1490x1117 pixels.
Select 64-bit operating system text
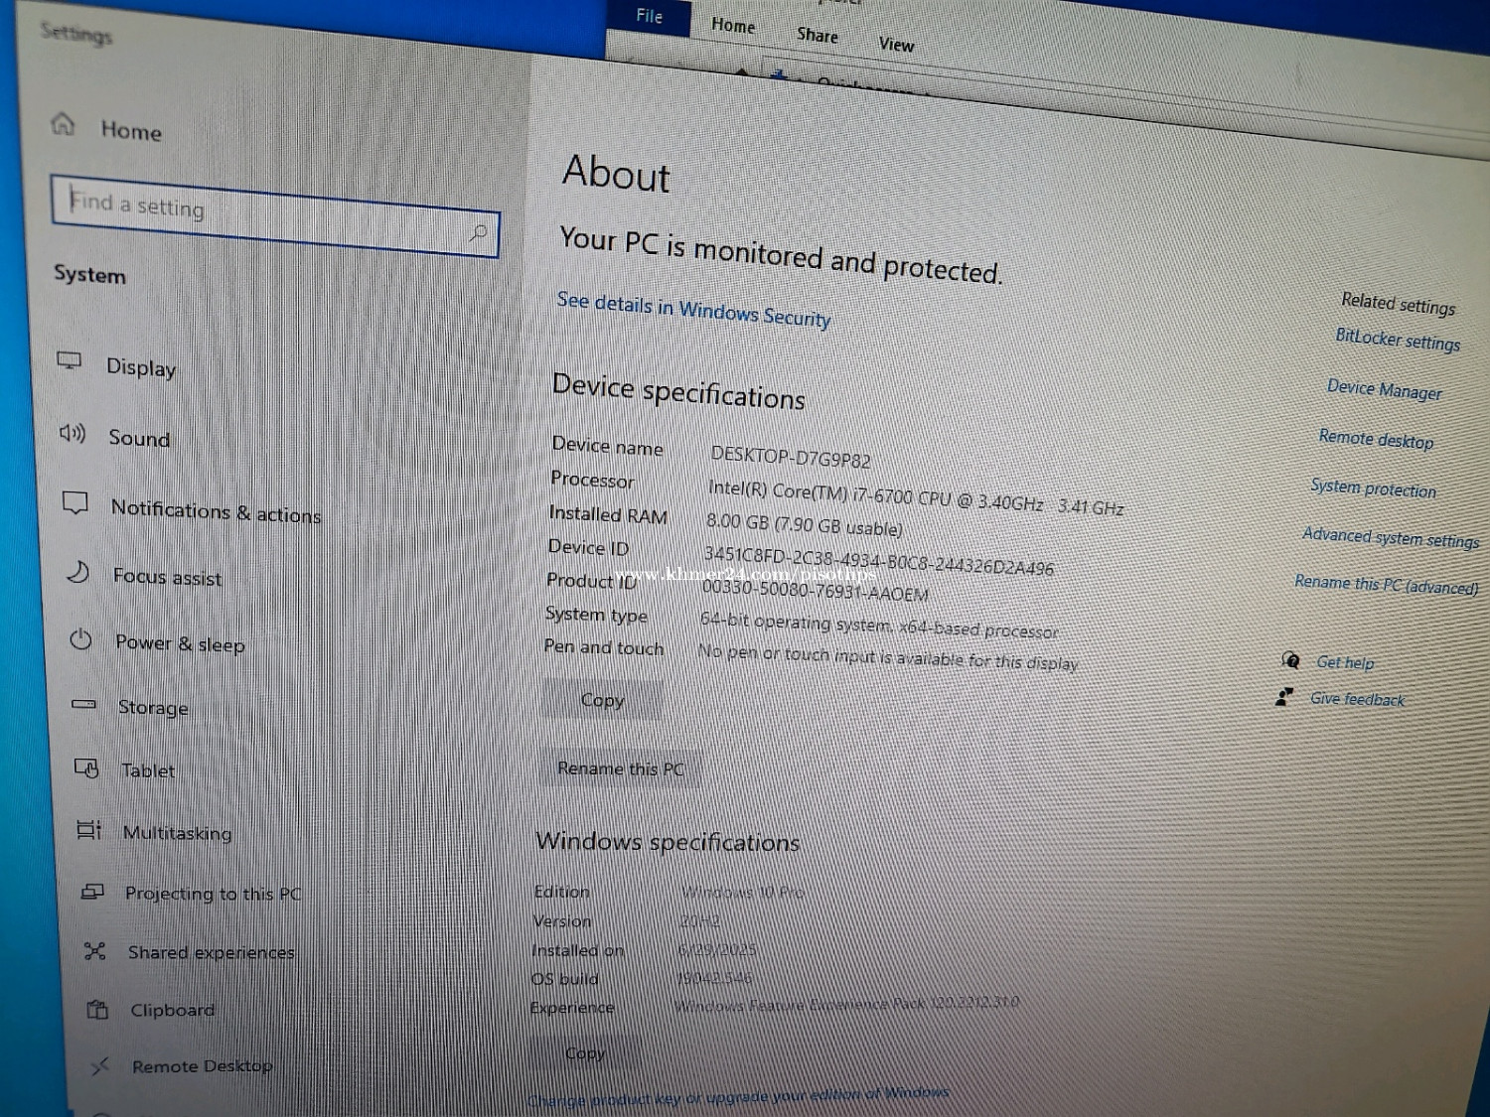pyautogui.click(x=878, y=626)
